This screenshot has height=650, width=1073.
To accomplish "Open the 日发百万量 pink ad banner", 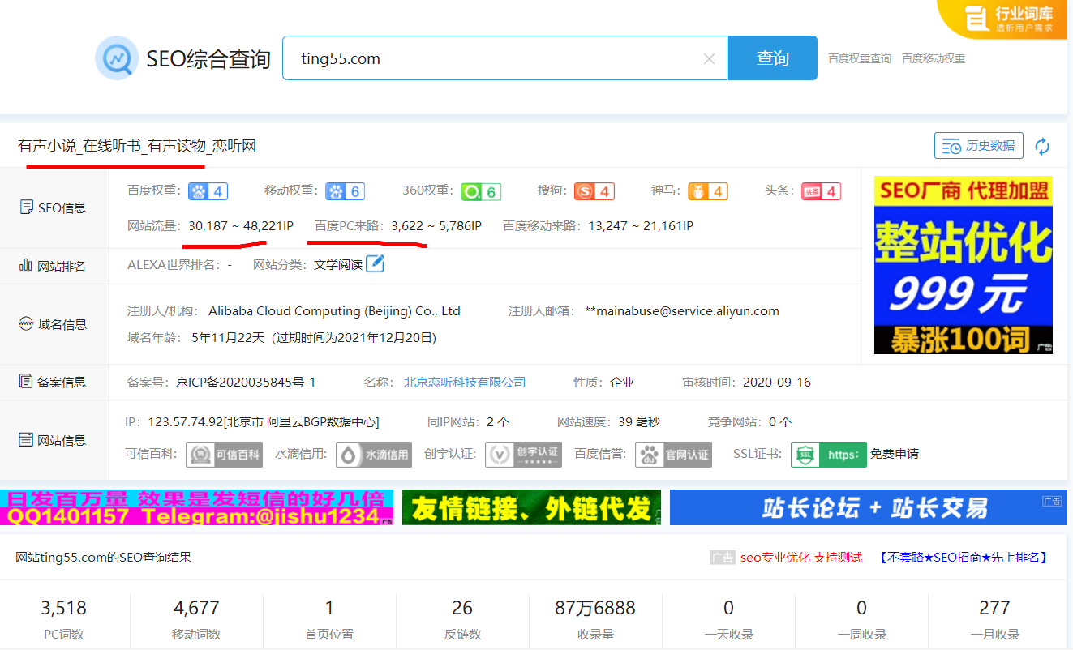I will [196, 507].
